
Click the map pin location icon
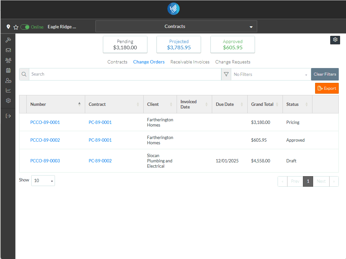8,27
